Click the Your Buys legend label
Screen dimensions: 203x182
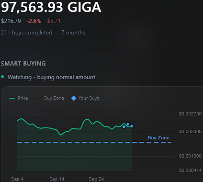(x=89, y=98)
